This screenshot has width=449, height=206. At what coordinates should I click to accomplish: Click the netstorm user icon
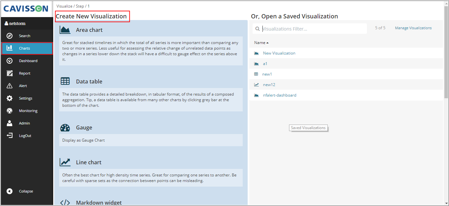pos(6,24)
